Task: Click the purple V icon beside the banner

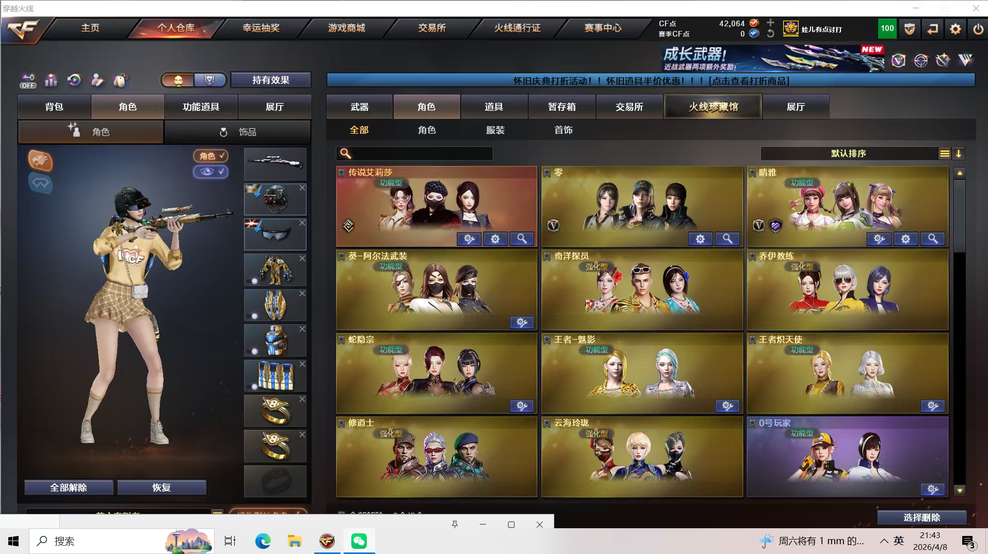Action: click(965, 60)
